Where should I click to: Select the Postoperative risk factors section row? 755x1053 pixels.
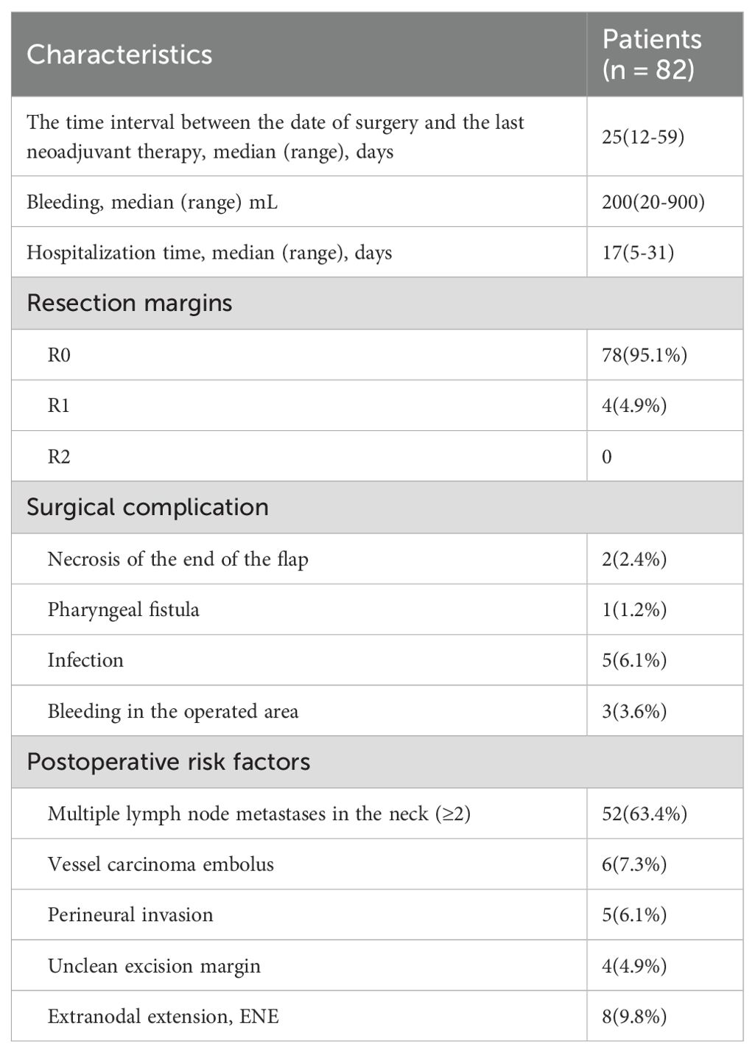(x=168, y=762)
